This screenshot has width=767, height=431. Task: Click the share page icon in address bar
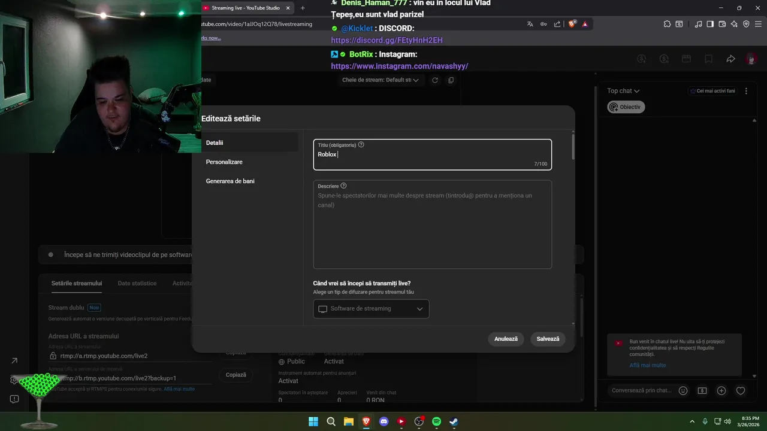pyautogui.click(x=557, y=24)
